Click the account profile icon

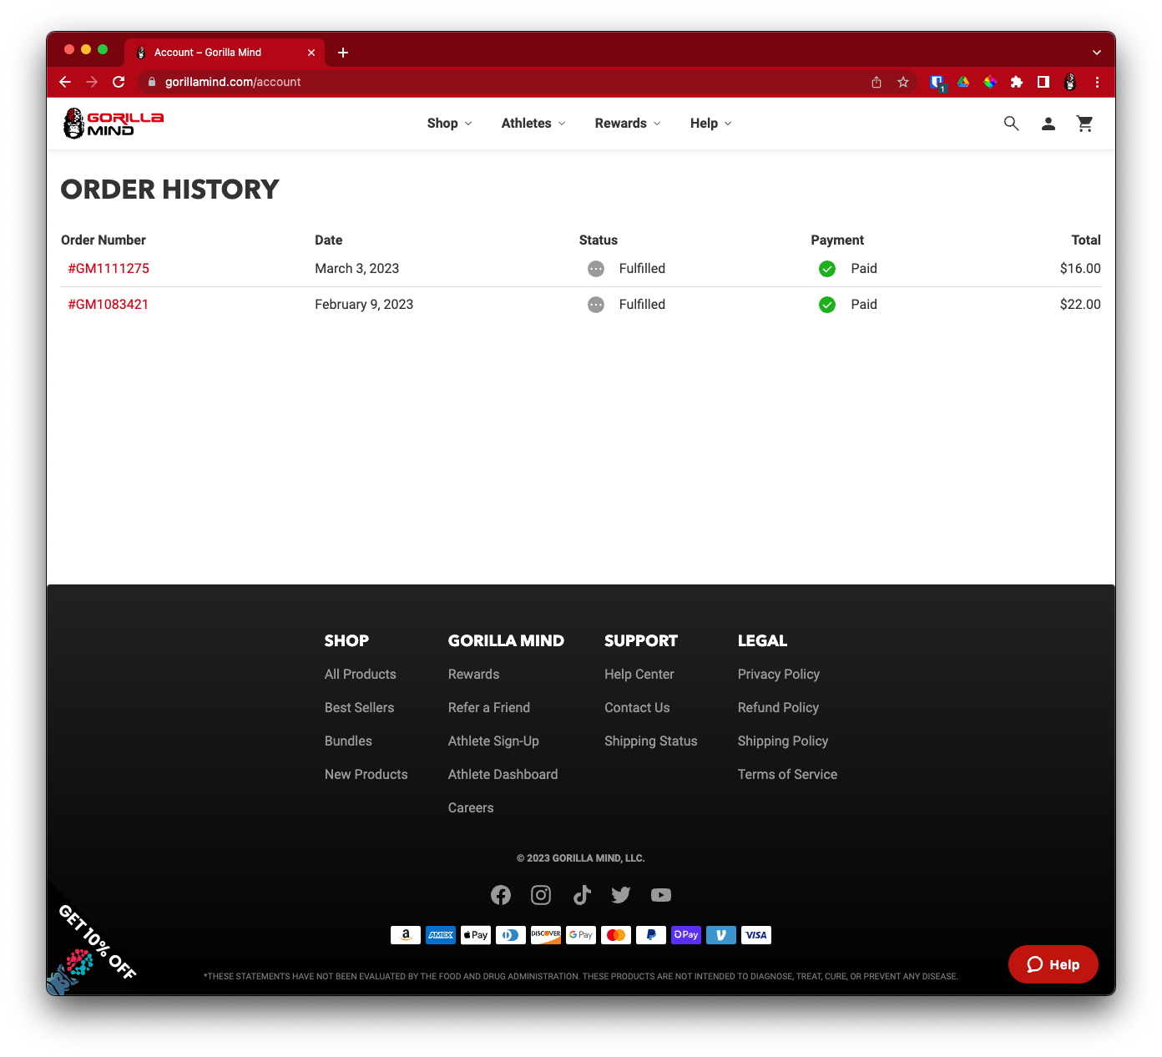1048,124
